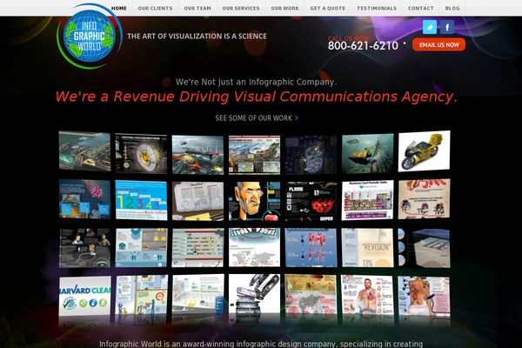Viewport: 522px width, 348px height.
Task: Open the red molecules infographic thumbnail
Action: (x=84, y=199)
